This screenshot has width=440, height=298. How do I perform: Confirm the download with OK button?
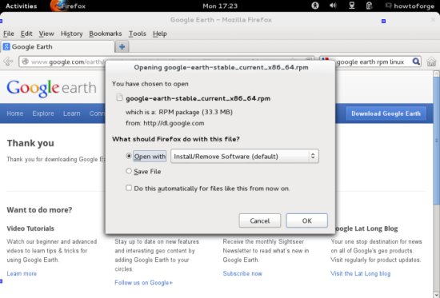click(x=306, y=221)
